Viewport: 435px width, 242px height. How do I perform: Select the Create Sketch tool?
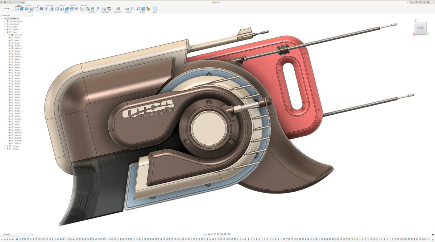click(x=17, y=9)
